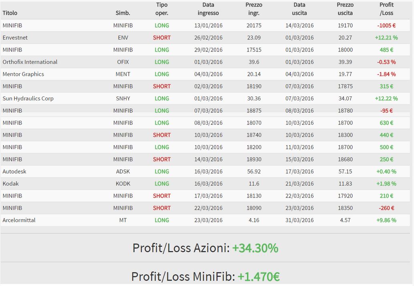The height and width of the screenshot is (286, 414).
Task: Select the Kodak title cell
Action: (x=10, y=184)
